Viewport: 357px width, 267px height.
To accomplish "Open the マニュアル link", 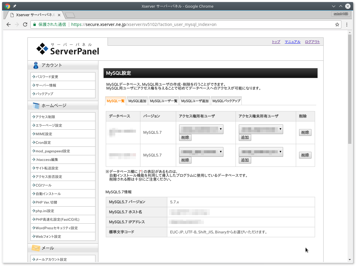I will (x=293, y=42).
